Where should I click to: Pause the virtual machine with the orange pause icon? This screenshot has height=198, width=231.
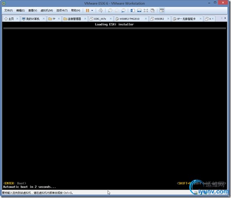point(87,10)
